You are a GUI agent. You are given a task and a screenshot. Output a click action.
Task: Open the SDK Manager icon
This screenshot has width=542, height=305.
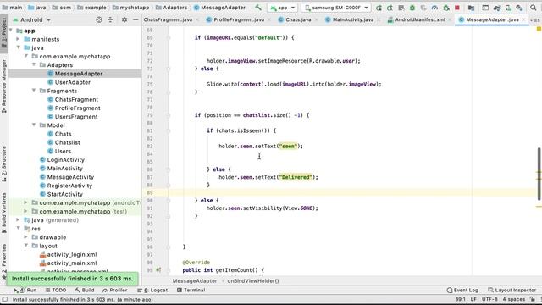(x=519, y=8)
